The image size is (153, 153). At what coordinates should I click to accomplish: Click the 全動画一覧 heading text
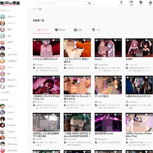click(39, 20)
